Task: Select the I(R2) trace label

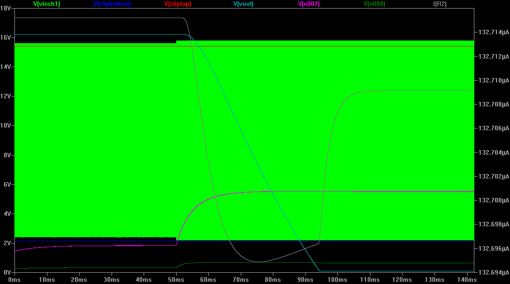Action: [440, 4]
